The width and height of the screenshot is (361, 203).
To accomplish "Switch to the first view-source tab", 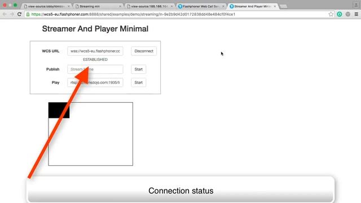I will pyautogui.click(x=47, y=6).
